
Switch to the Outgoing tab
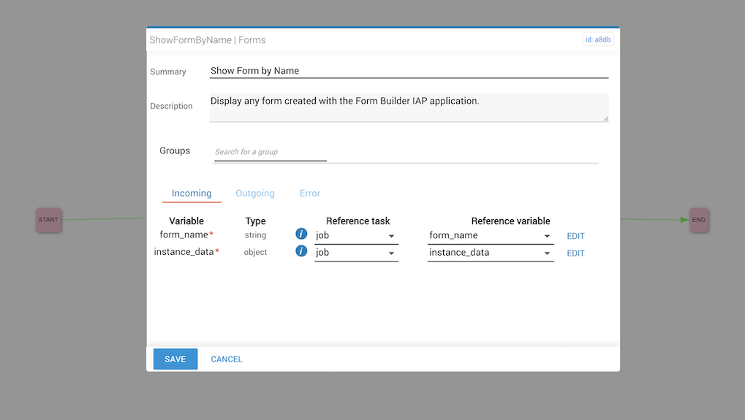(x=255, y=193)
